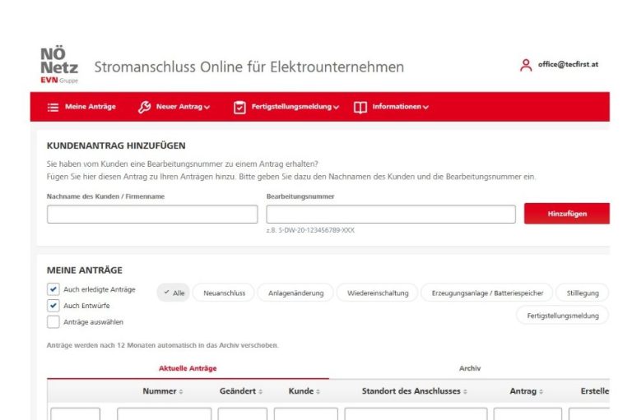Click the list icon beside Meine Anträge
The height and width of the screenshot is (420, 632).
[x=53, y=107]
